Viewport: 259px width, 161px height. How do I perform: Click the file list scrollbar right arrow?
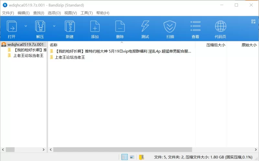tap(256, 149)
